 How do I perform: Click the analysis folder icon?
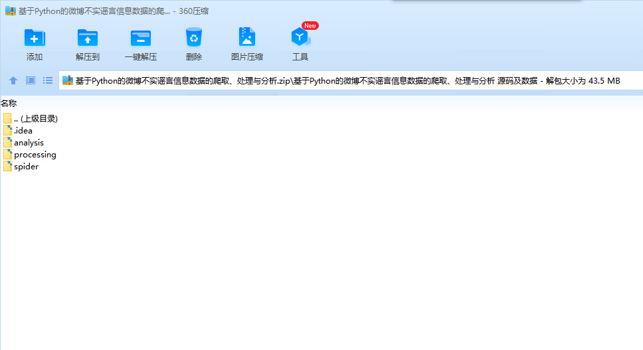tap(7, 143)
